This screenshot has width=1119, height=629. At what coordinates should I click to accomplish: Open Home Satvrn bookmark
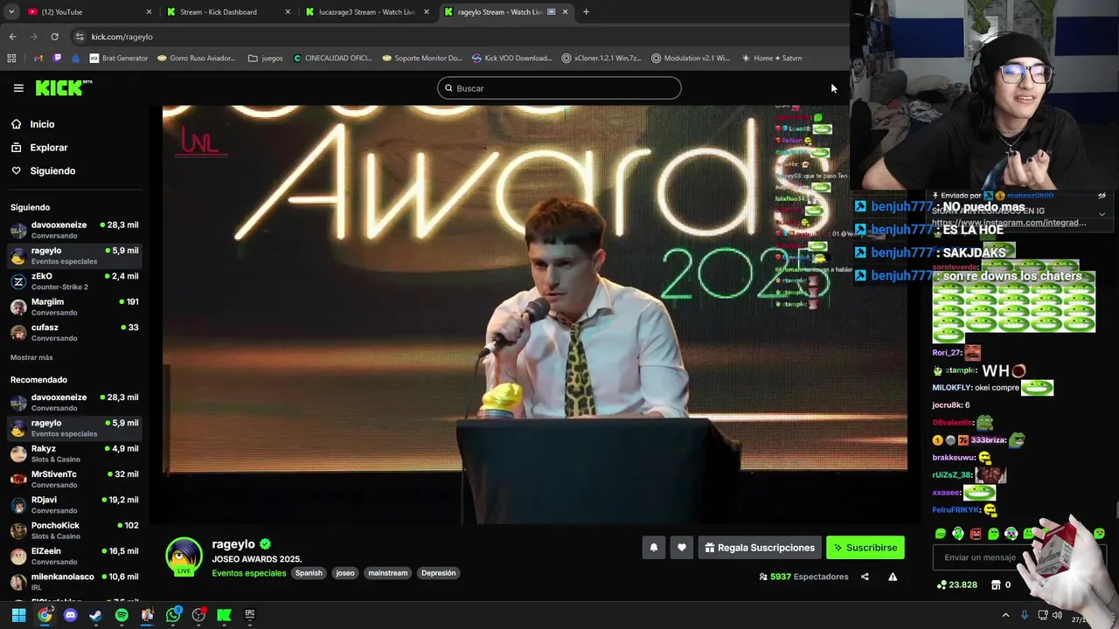tap(771, 59)
